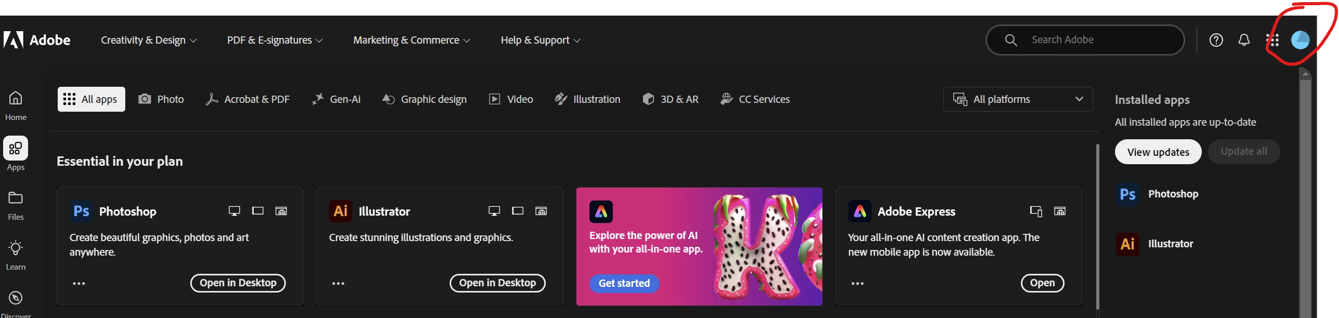Screen dimensions: 1339x318
Task: Click the right panel vertical scrollbar
Action: click(x=1305, y=197)
